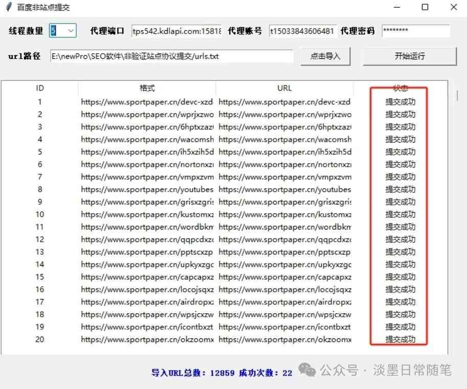Select row with ID 3
467x389 pixels.
click(224, 127)
